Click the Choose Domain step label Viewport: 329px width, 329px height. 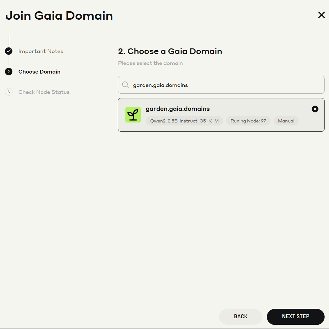pos(39,72)
